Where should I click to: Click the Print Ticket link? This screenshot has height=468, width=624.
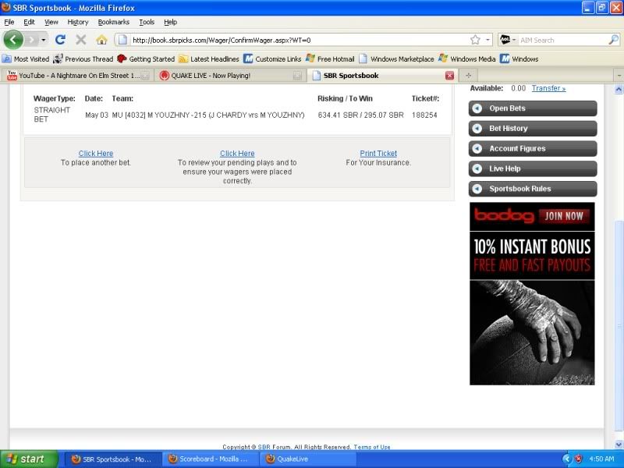[378, 153]
